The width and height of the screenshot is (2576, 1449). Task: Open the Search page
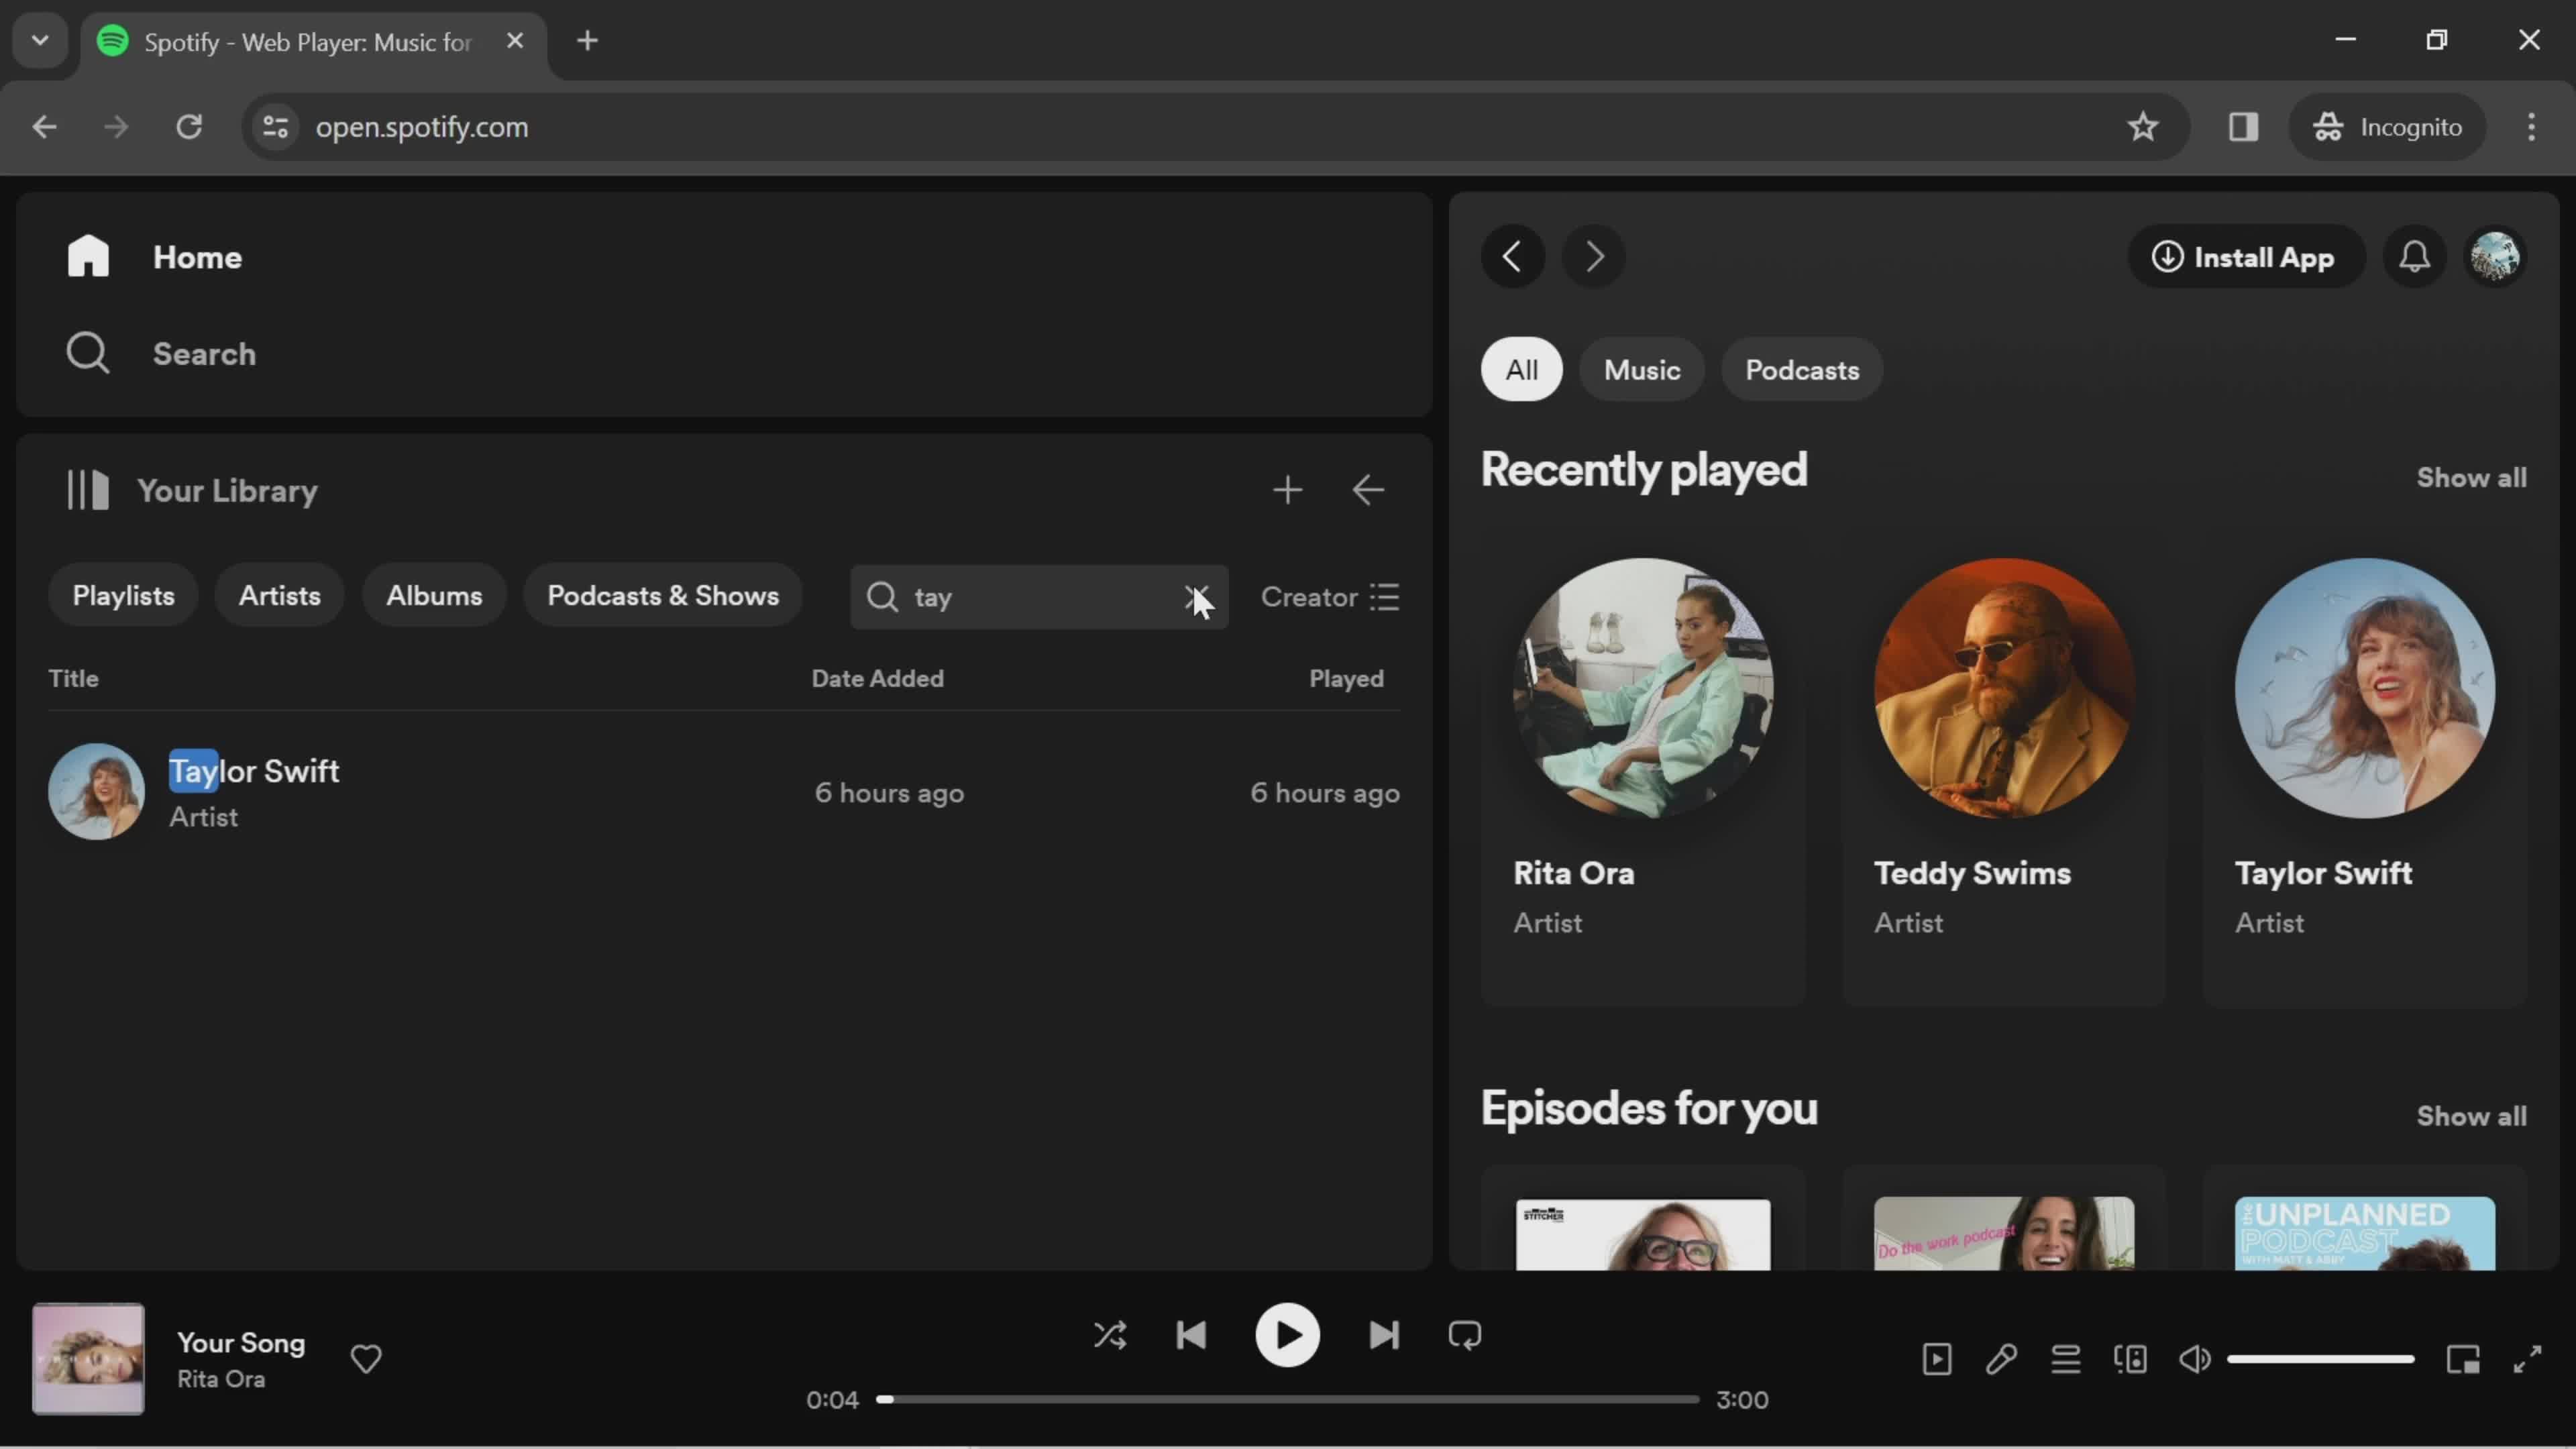[x=160, y=354]
